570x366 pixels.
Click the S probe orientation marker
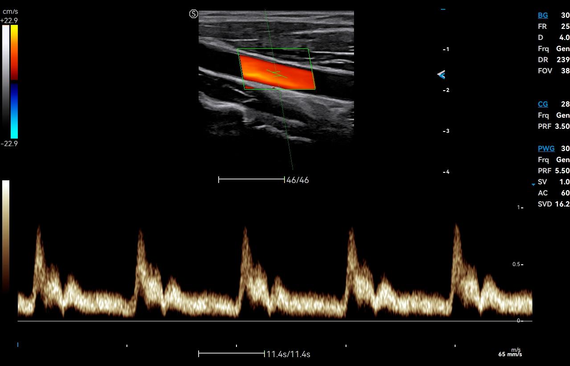[x=193, y=14]
